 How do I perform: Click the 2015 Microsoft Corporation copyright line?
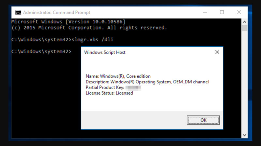89,28
